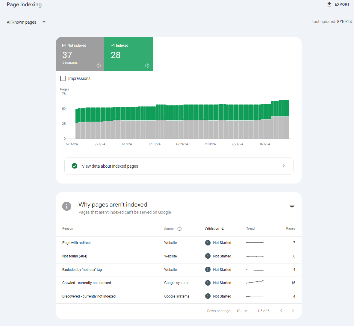Viewport: 354px width, 326px height.
Task: Click Google systems source in Crawled row
Action: click(x=177, y=283)
